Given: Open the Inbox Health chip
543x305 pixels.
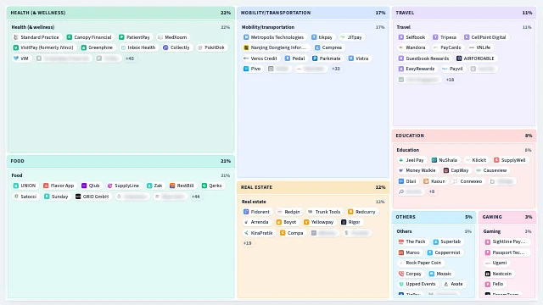Looking at the screenshot, I should 138,47.
